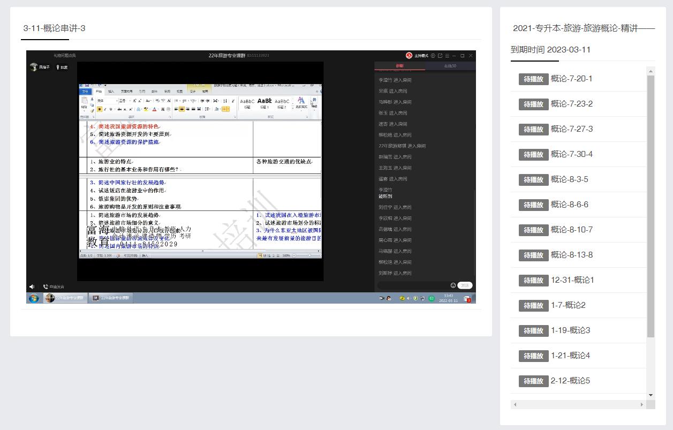673x430 pixels.
Task: Click 待播放 badge beside 2-12-概论5
Action: [x=533, y=381]
